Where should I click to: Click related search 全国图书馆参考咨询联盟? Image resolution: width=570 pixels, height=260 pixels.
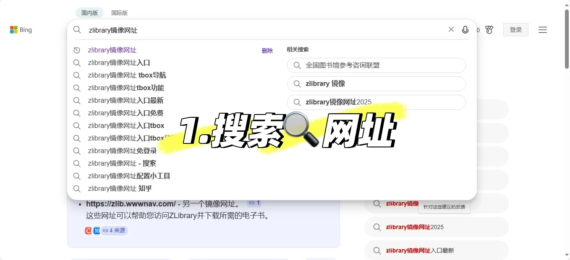click(376, 65)
